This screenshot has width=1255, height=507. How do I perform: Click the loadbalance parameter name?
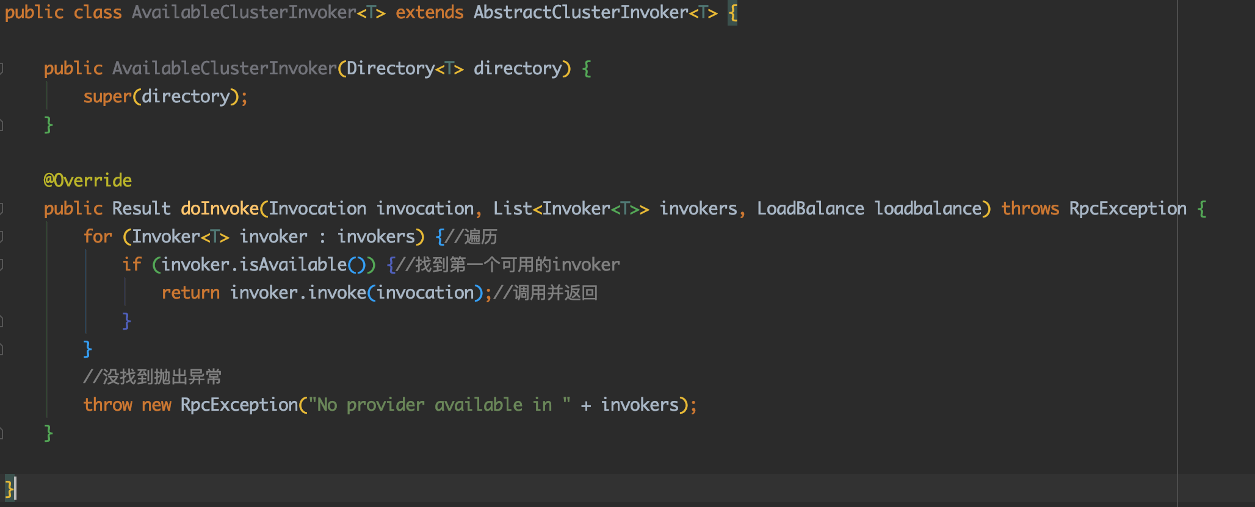click(928, 208)
